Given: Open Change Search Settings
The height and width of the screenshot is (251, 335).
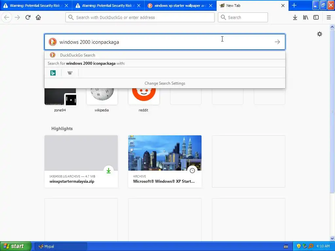Looking at the screenshot, I should tap(165, 83).
